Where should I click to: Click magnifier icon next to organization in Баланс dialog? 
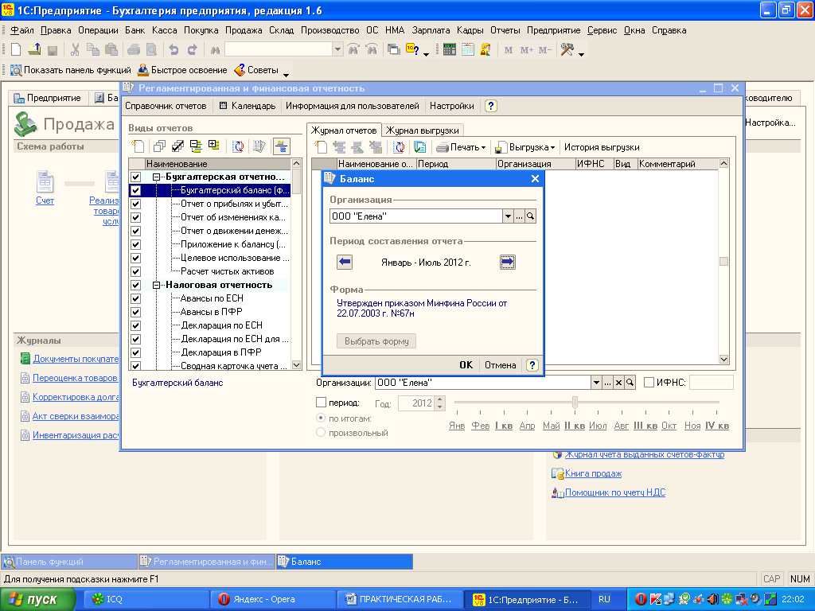(x=530, y=216)
